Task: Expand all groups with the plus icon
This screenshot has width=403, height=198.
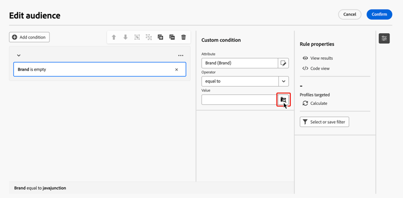Action: pyautogui.click(x=160, y=37)
